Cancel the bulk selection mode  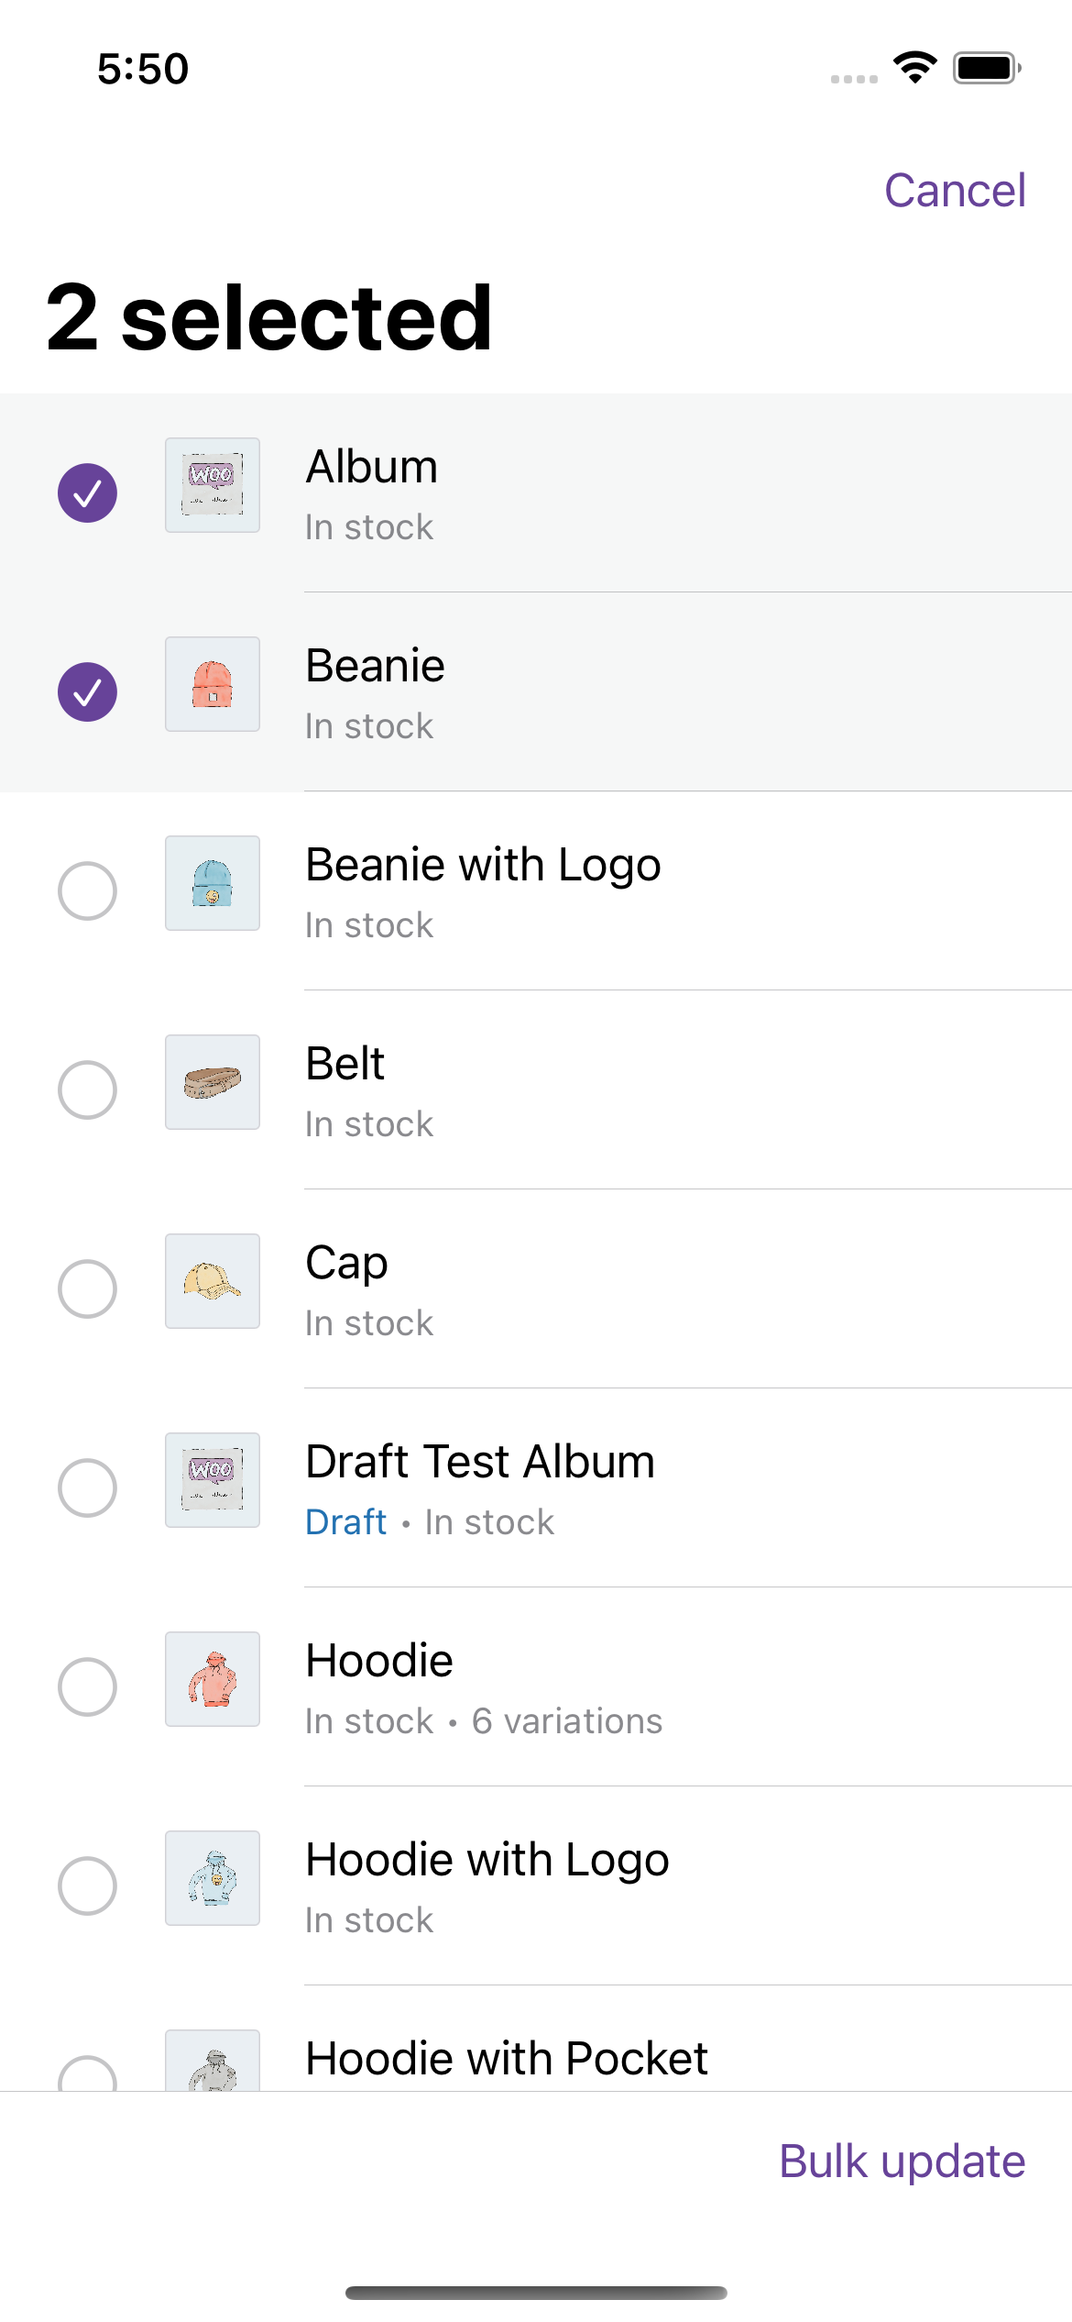(x=954, y=191)
